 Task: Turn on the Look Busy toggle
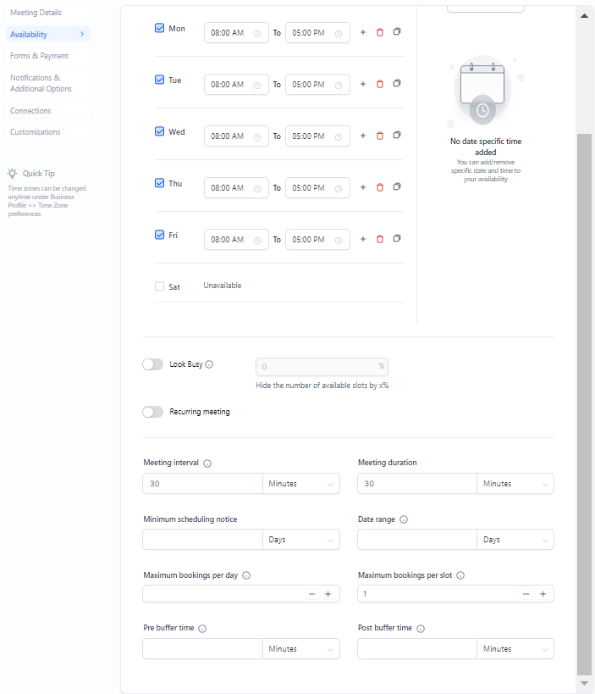pos(152,364)
